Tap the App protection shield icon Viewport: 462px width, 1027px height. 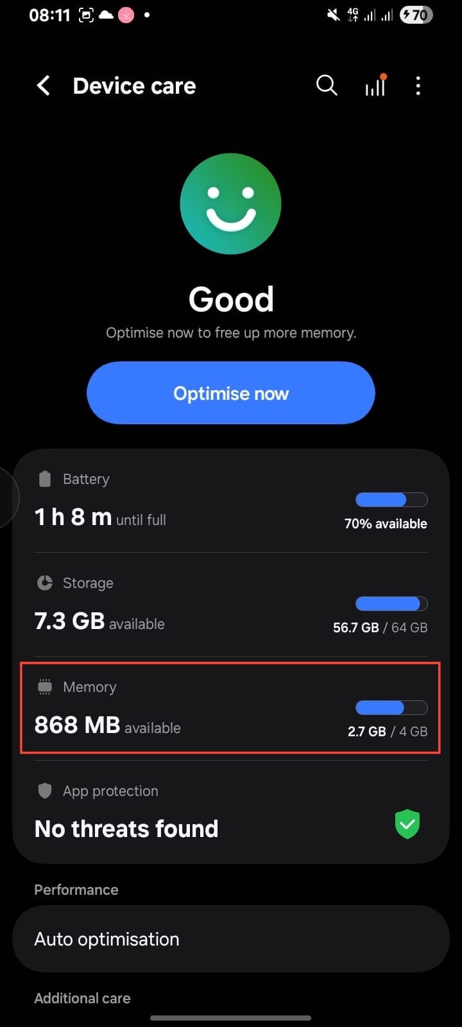tap(45, 791)
